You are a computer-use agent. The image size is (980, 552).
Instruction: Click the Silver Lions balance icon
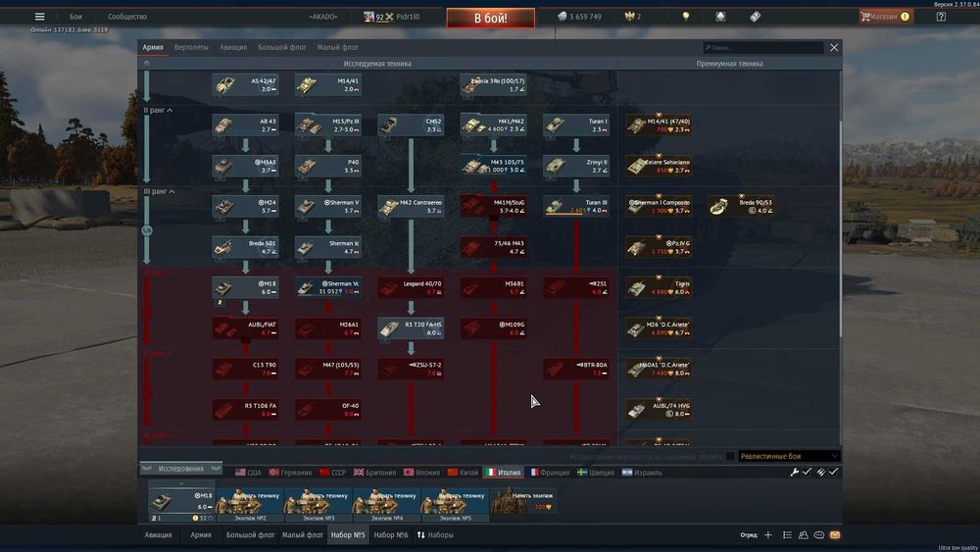(x=562, y=17)
